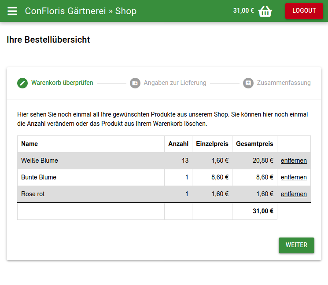
Task: Click the quantity 13 for Weiße Blume
Action: click(185, 161)
